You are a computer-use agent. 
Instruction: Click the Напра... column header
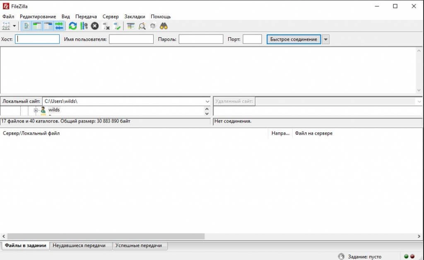tap(280, 133)
